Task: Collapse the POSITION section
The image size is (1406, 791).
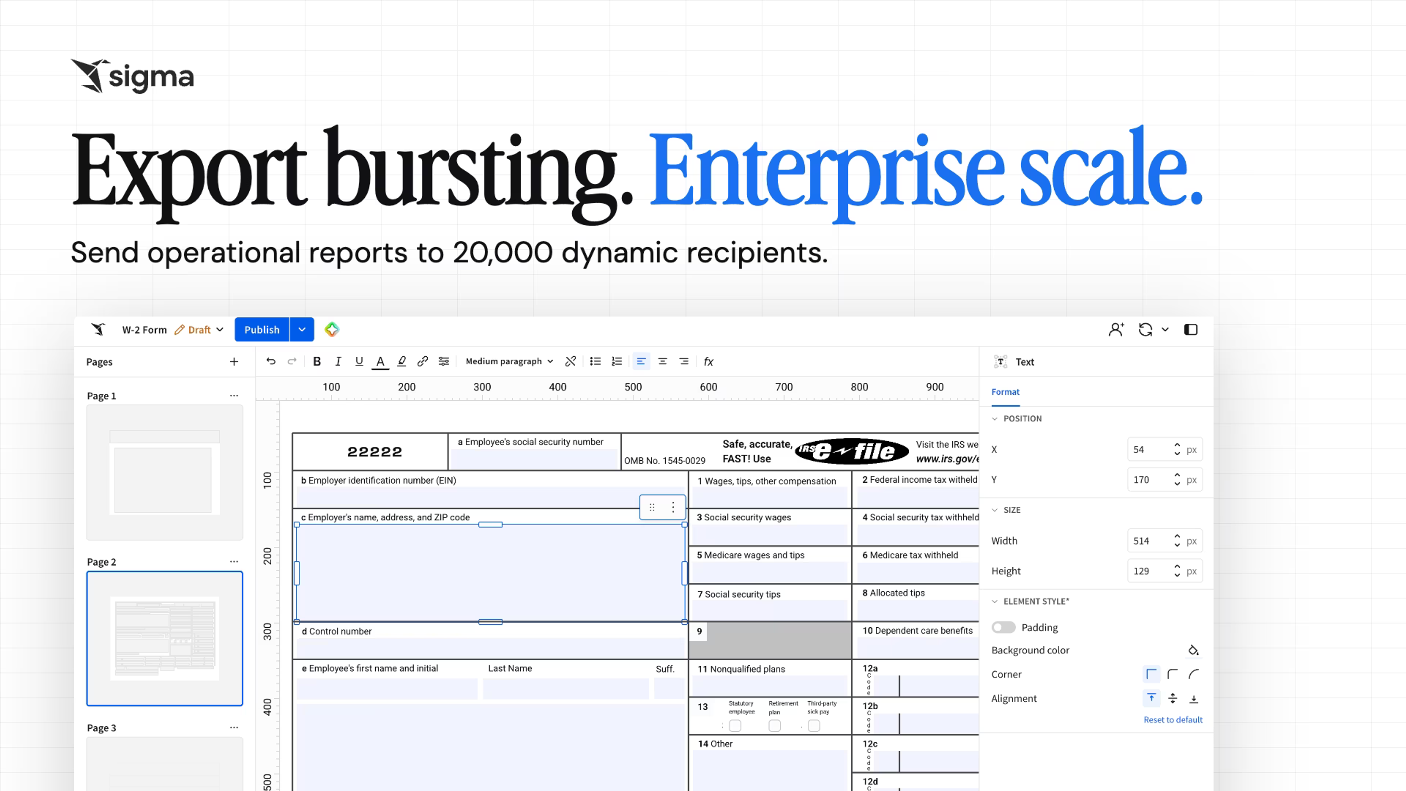Action: [x=994, y=419]
